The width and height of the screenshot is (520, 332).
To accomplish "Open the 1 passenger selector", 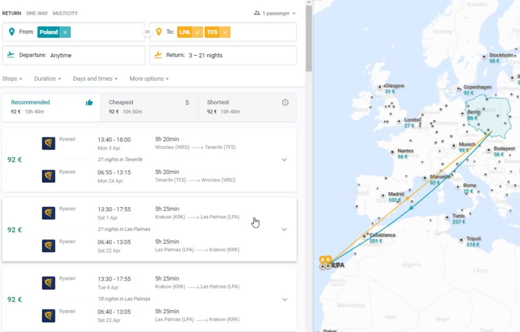I will (275, 13).
